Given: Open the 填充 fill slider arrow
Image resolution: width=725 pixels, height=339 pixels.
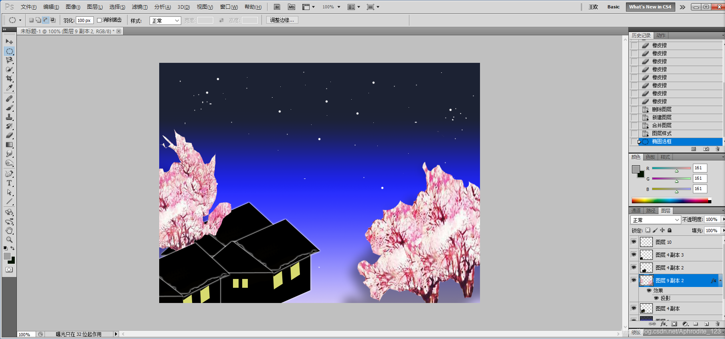Looking at the screenshot, I should tap(723, 231).
